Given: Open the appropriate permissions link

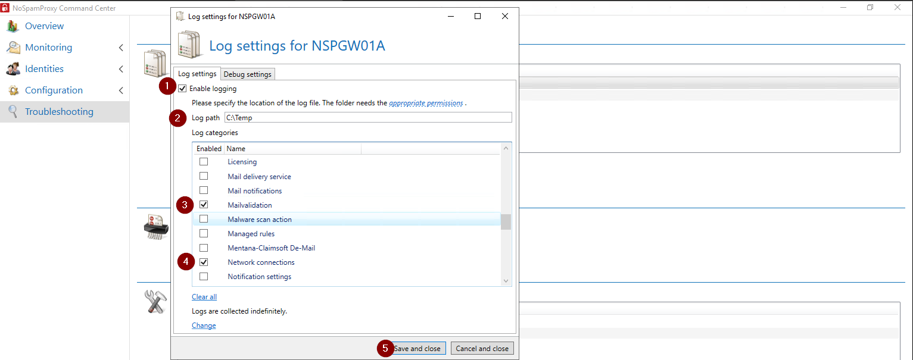Looking at the screenshot, I should pyautogui.click(x=426, y=103).
